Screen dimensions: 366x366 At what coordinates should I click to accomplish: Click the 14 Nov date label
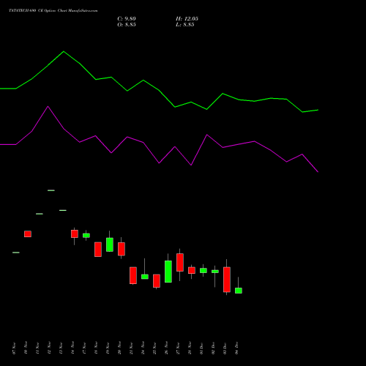[72, 348]
